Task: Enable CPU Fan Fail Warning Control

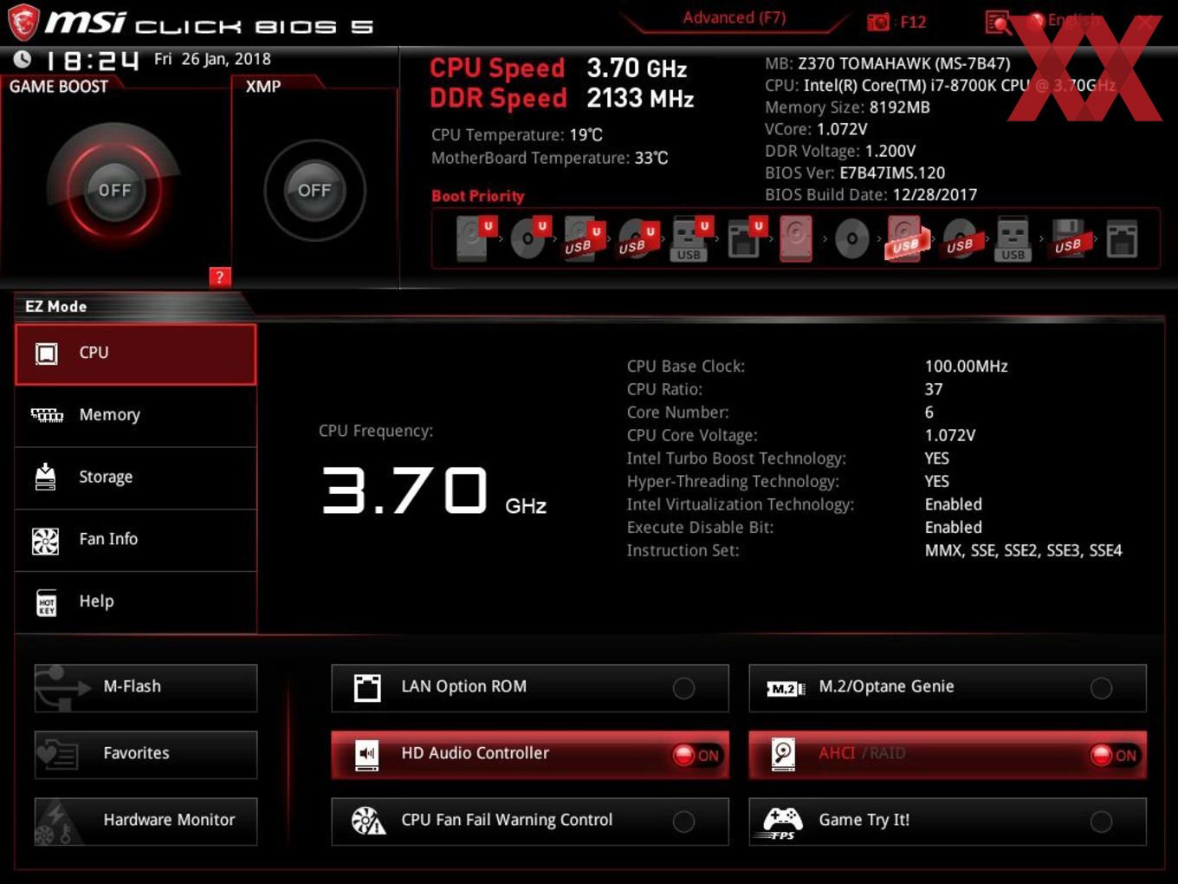Action: (x=530, y=822)
